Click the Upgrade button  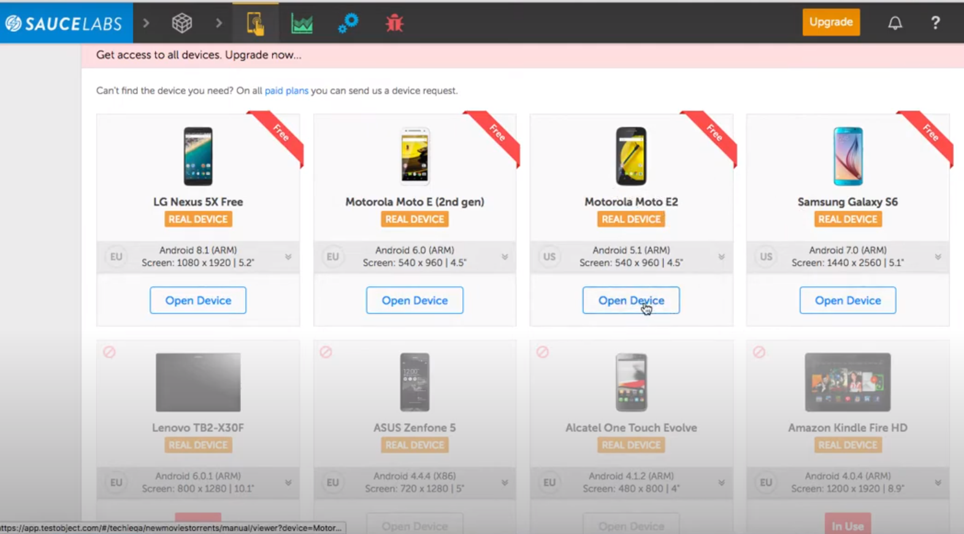coord(831,22)
